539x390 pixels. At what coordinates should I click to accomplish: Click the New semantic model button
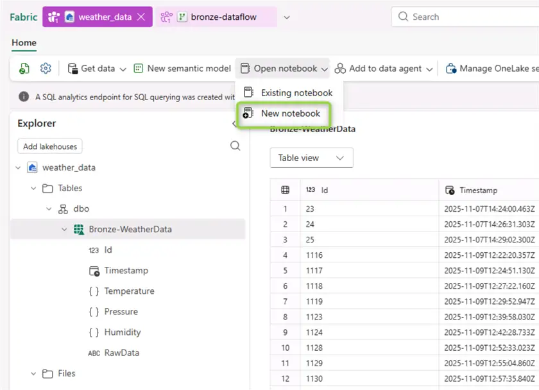182,69
